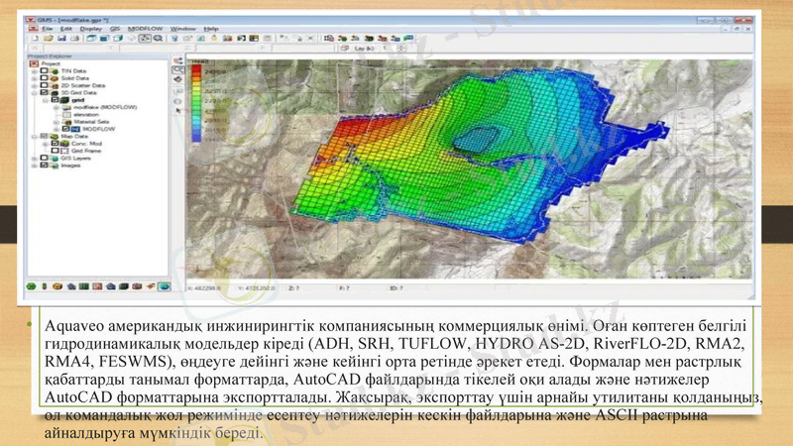Expand the Images tree node
The width and height of the screenshot is (793, 446).
(35, 166)
